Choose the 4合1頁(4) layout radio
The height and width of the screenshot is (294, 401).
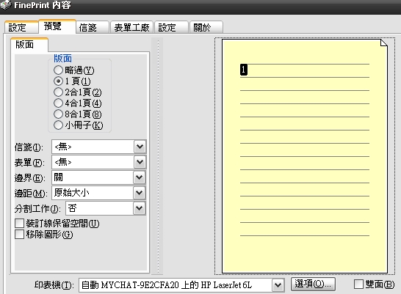(58, 103)
